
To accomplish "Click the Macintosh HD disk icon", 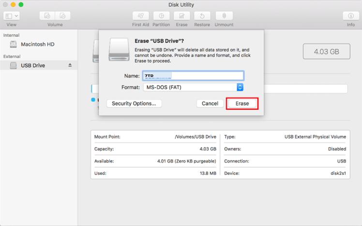I will [x=14, y=45].
